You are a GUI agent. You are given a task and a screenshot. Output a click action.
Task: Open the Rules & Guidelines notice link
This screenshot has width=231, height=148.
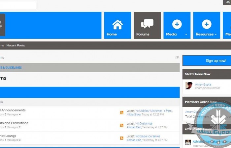tap(11, 67)
